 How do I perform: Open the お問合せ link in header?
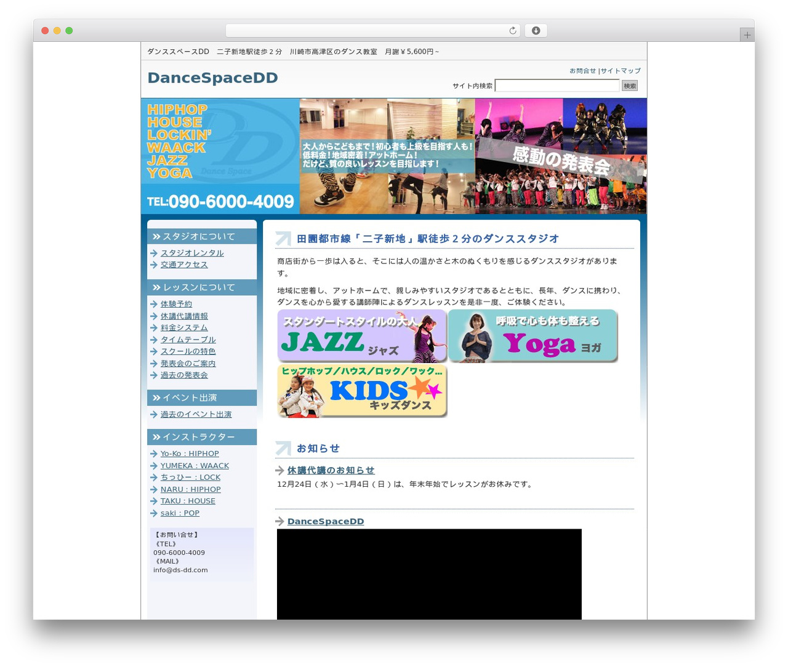point(582,71)
